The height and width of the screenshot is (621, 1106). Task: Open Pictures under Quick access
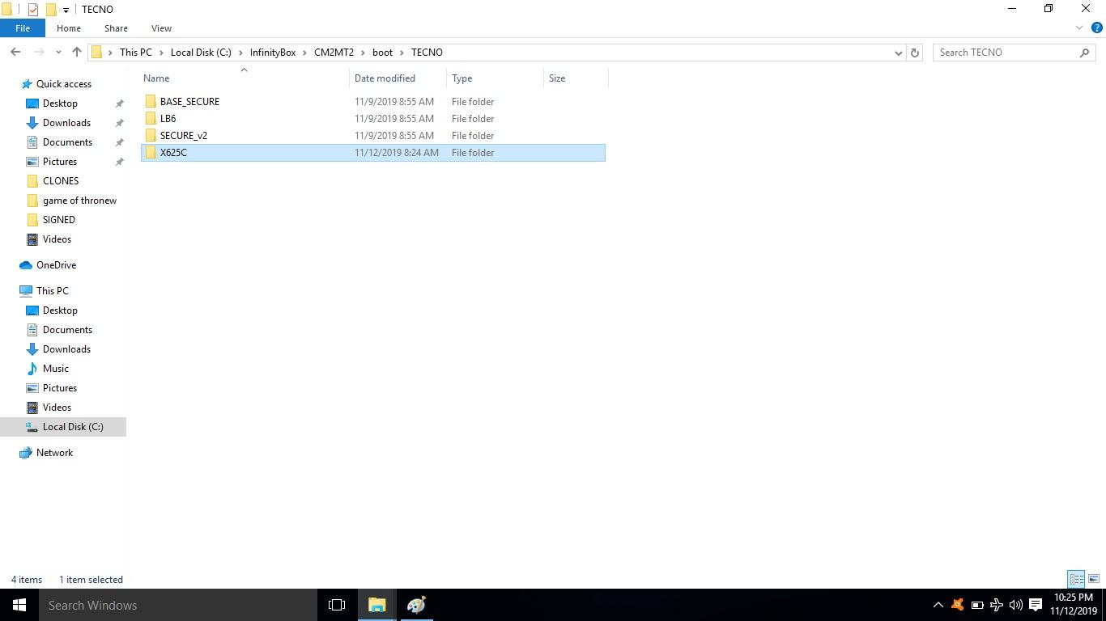60,162
